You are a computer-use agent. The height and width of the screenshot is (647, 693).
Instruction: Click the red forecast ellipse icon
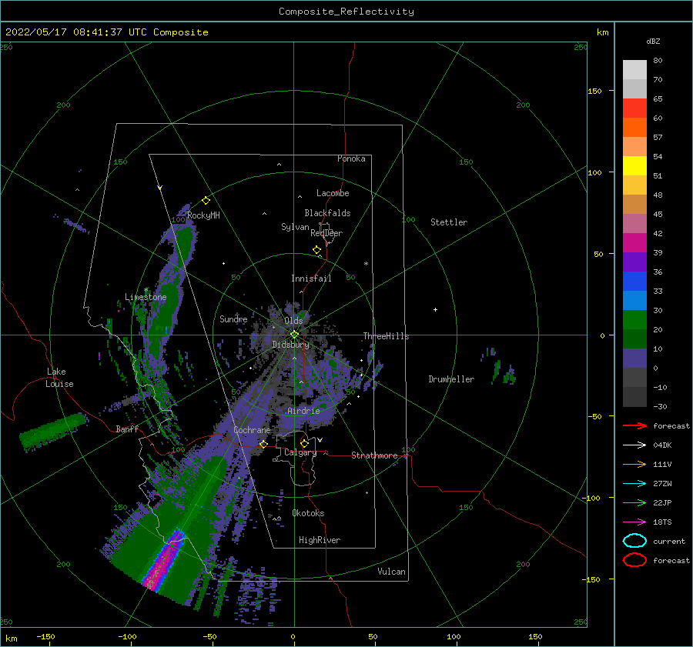pyautogui.click(x=634, y=560)
